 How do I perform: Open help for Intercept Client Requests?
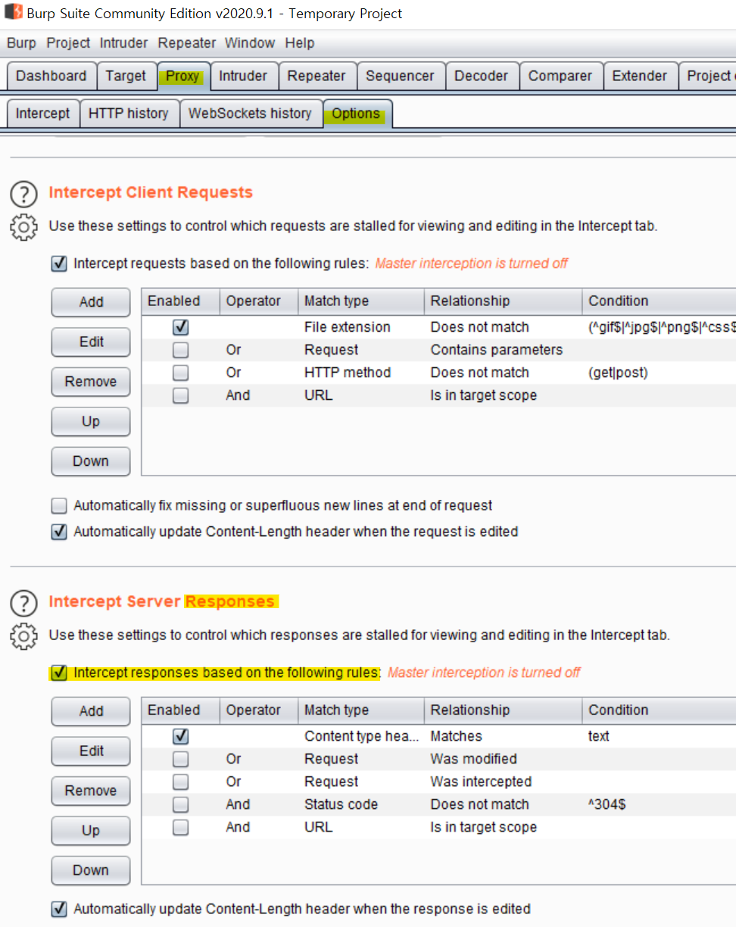23,194
